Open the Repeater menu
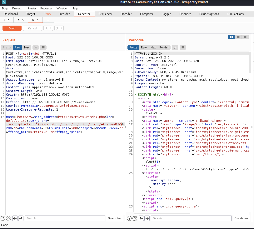The image size is (254, 229). [x=46, y=8]
